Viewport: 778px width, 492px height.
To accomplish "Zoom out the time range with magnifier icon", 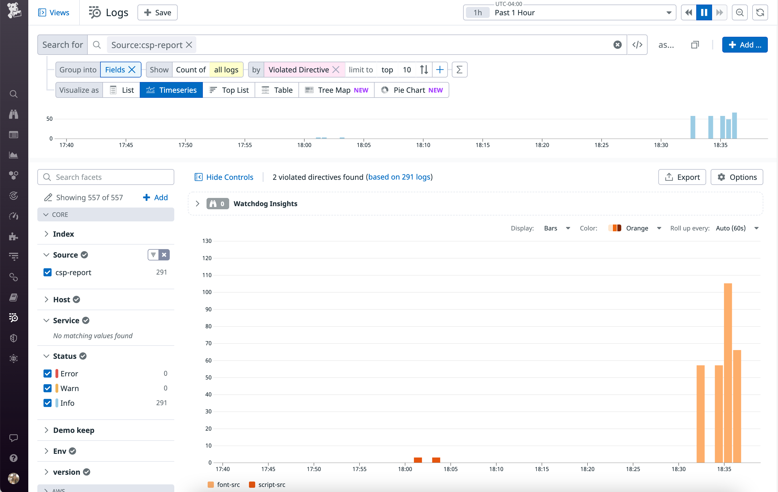I will pyautogui.click(x=740, y=12).
